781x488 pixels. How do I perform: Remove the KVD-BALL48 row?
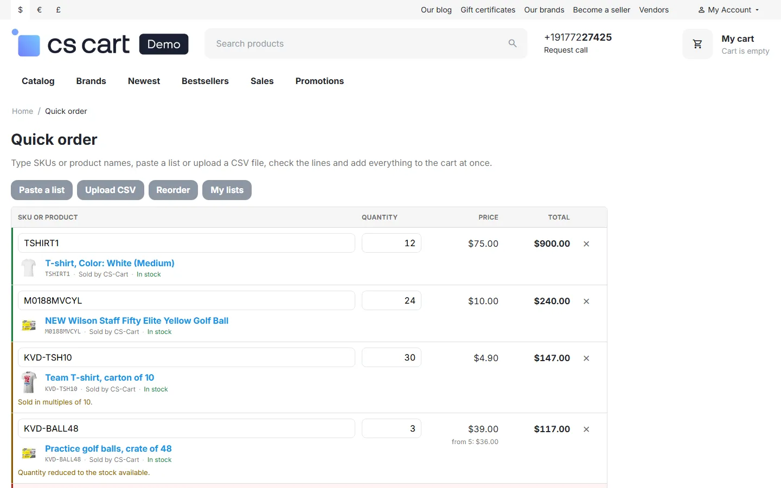[x=586, y=429]
